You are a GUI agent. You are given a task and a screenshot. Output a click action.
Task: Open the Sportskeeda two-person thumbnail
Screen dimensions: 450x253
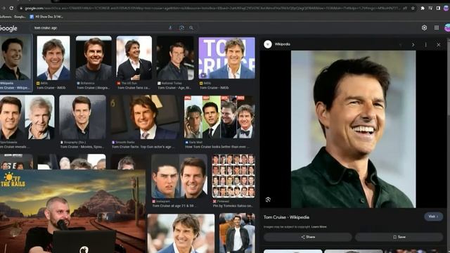click(27, 117)
